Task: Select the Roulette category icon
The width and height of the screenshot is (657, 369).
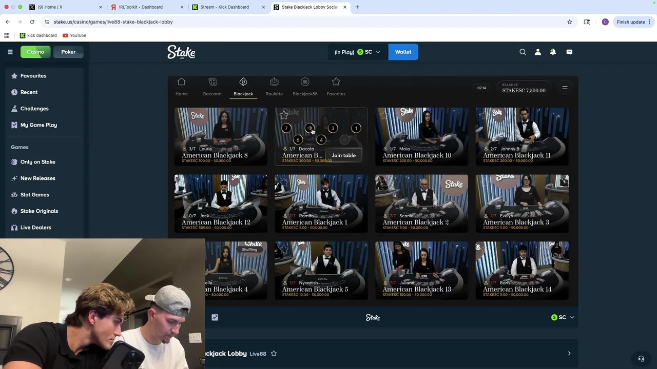Action: coord(274,87)
